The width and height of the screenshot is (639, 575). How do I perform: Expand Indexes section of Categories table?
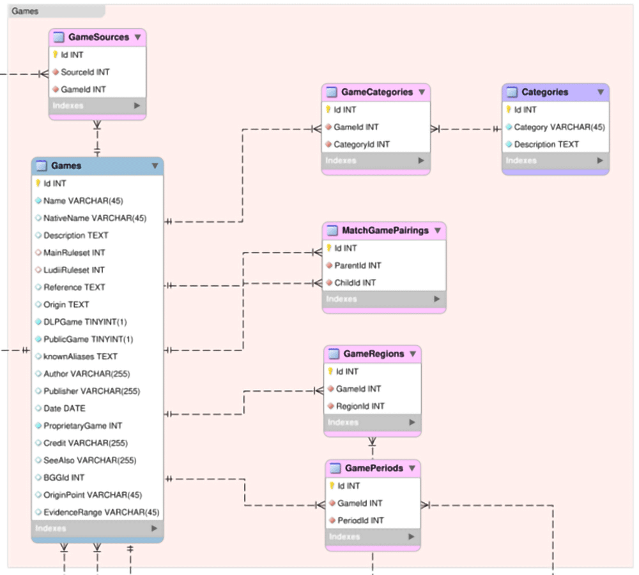pos(600,161)
